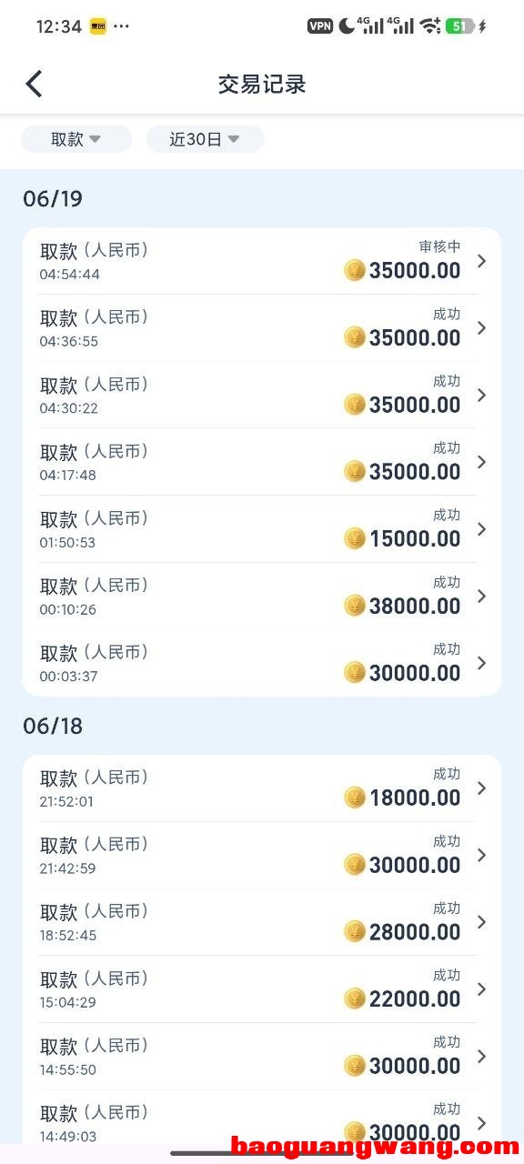Click the coin icon beside 22000.00

(x=355, y=998)
